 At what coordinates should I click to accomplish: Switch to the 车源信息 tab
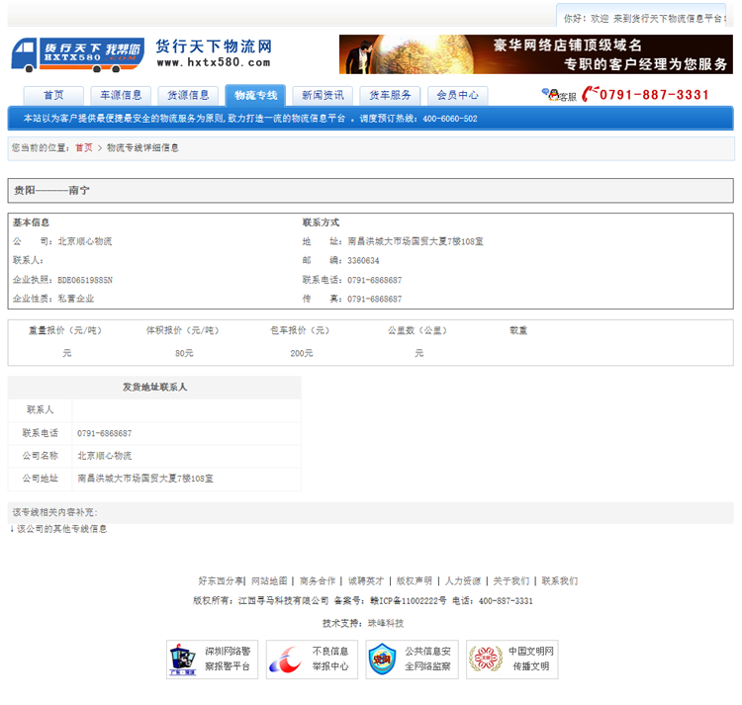pyautogui.click(x=121, y=96)
